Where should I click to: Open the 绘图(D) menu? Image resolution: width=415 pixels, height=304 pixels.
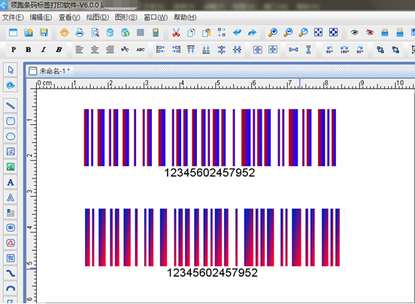98,17
